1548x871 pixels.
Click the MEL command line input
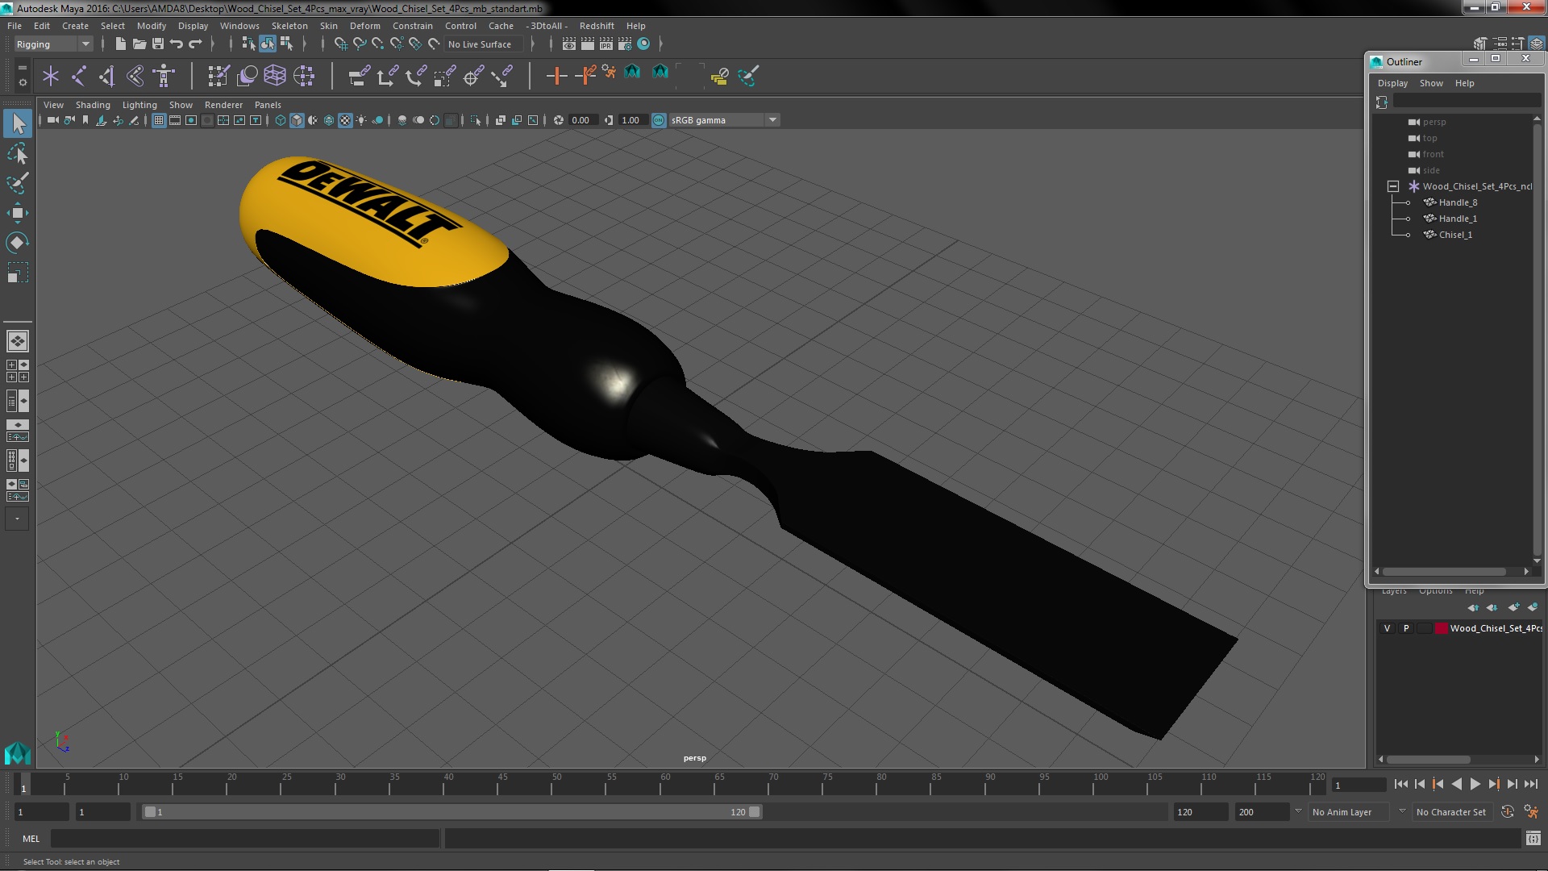(245, 839)
